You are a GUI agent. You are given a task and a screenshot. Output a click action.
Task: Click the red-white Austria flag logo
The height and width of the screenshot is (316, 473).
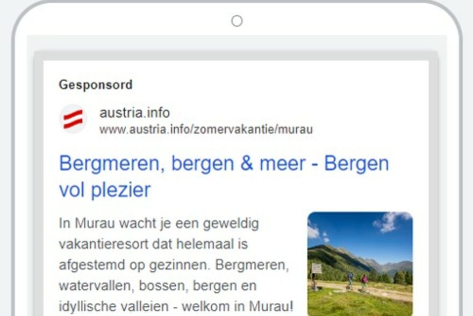tap(73, 119)
